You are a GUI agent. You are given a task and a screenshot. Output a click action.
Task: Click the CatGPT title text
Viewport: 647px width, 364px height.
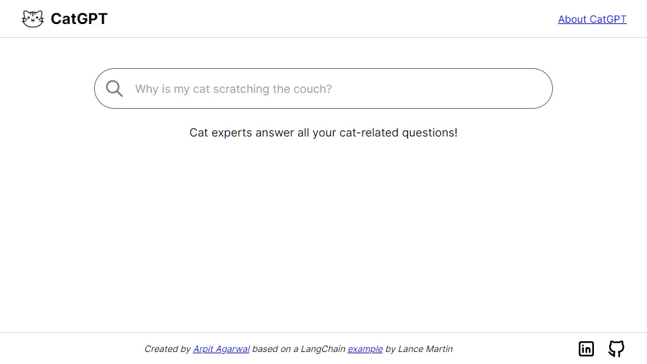tap(79, 19)
